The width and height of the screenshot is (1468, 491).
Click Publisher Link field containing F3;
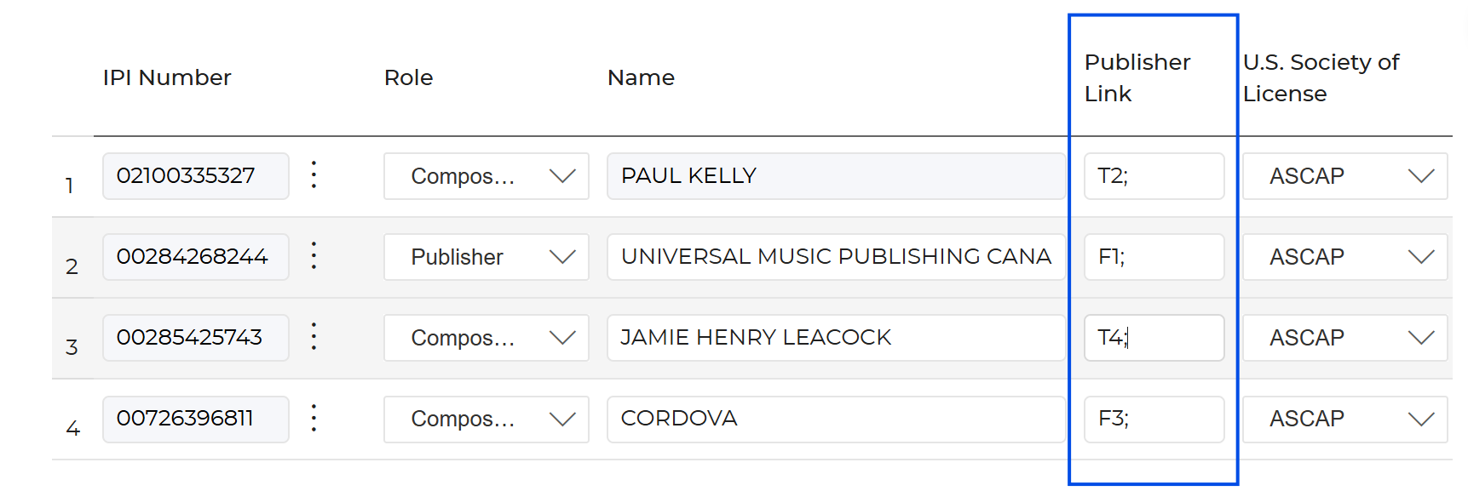pos(1154,419)
